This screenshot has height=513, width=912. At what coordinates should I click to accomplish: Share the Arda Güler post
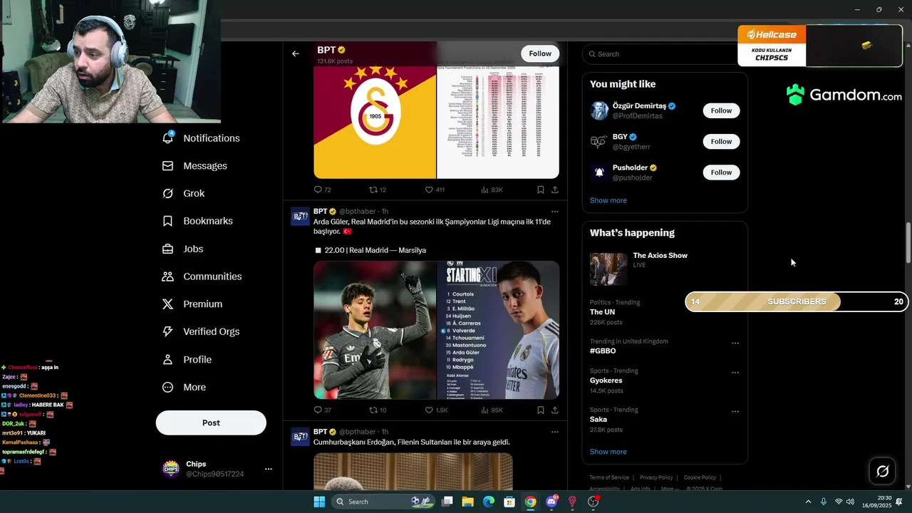click(555, 410)
